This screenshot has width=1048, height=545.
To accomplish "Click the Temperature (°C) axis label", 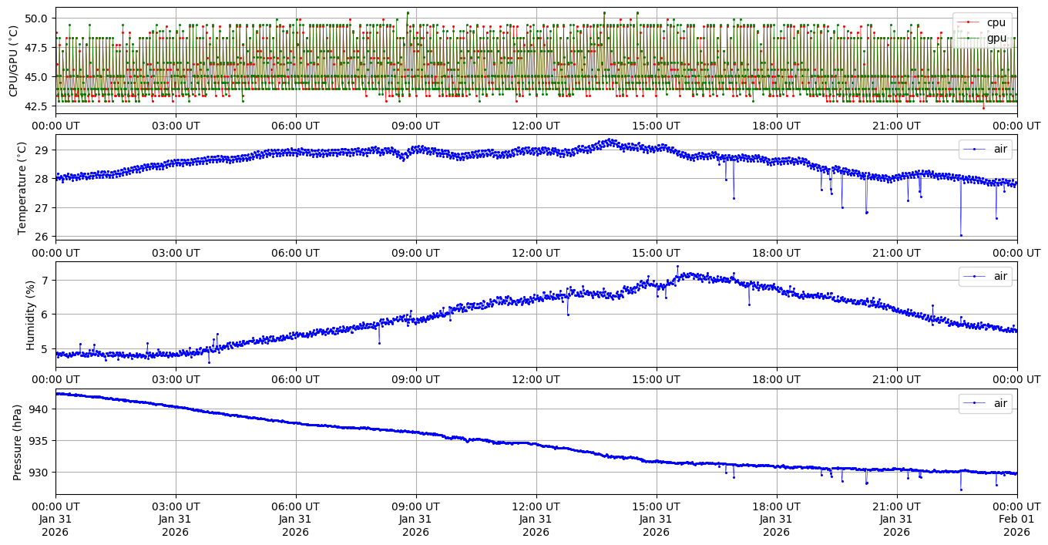I will (22, 187).
